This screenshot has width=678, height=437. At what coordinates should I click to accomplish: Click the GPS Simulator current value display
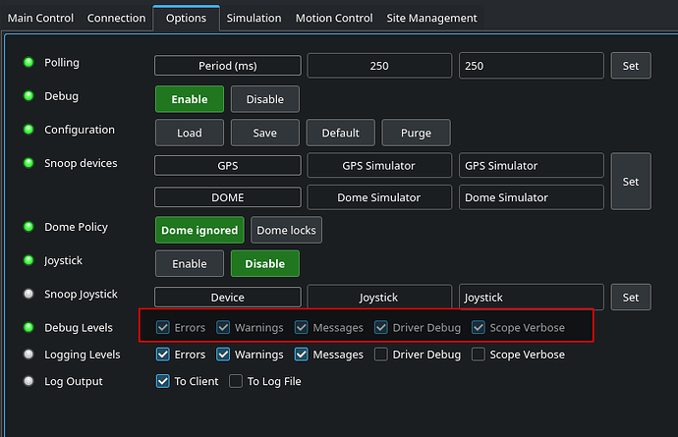[379, 166]
